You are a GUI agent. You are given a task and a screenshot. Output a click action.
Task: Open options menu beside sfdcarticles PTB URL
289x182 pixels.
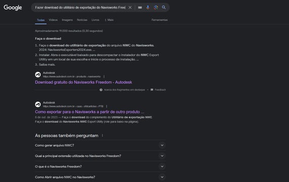coord(107,106)
